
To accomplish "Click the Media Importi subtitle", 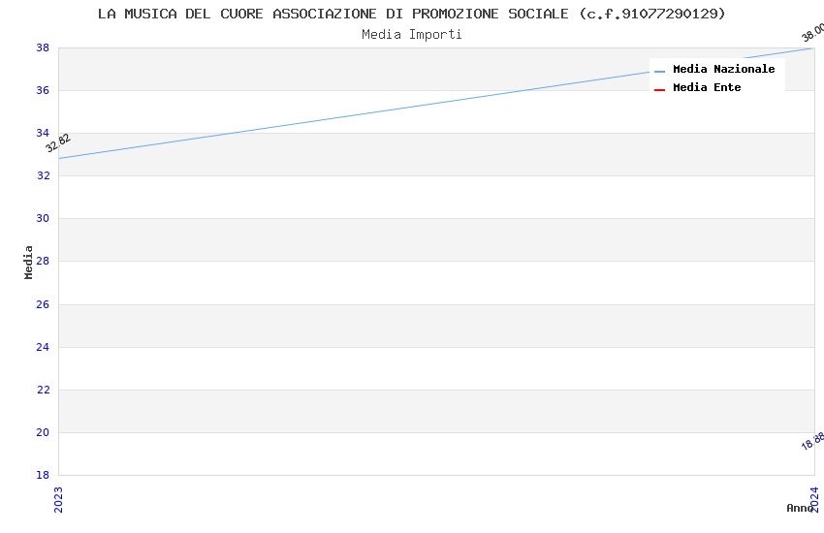I will click(x=412, y=35).
